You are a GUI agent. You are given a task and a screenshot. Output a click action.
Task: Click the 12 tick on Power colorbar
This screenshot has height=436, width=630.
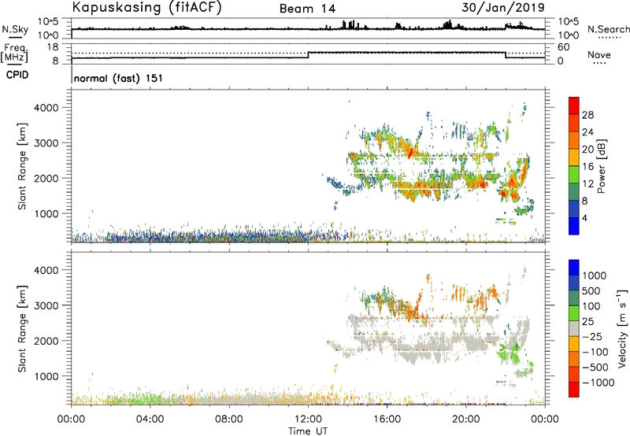pyautogui.click(x=587, y=183)
